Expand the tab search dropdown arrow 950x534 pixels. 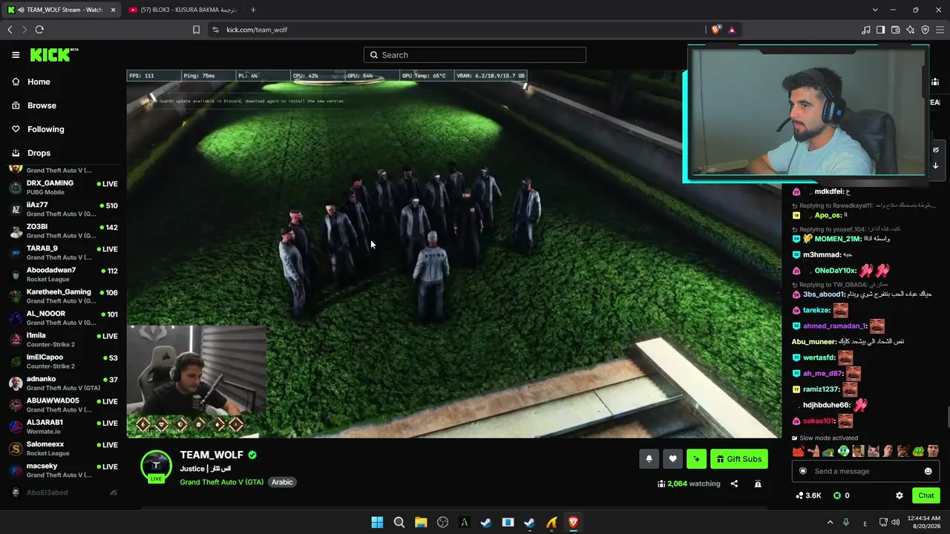coord(875,10)
